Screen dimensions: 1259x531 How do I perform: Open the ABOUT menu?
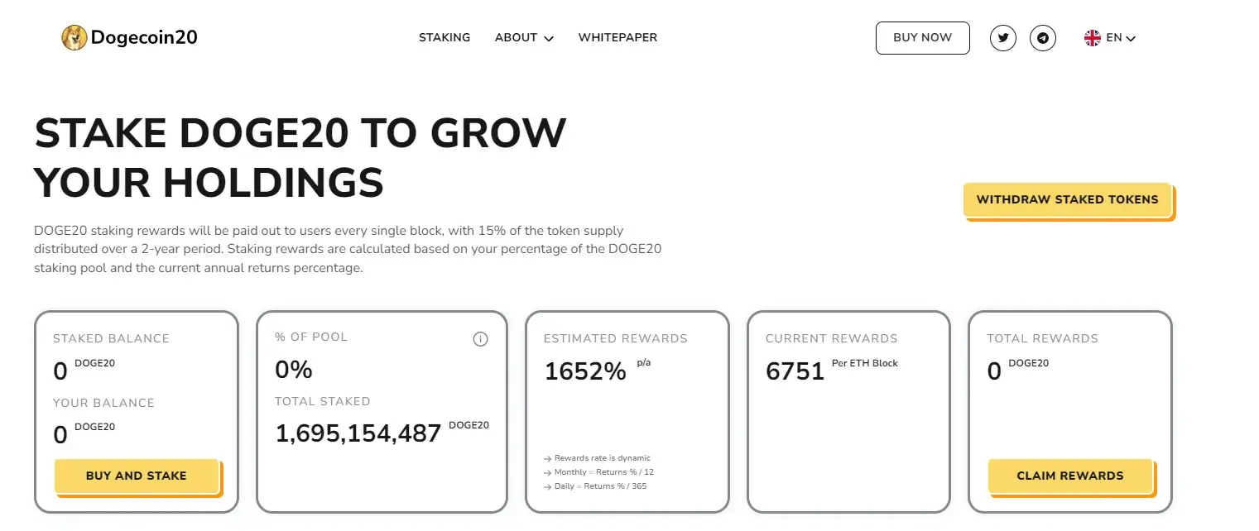click(524, 38)
